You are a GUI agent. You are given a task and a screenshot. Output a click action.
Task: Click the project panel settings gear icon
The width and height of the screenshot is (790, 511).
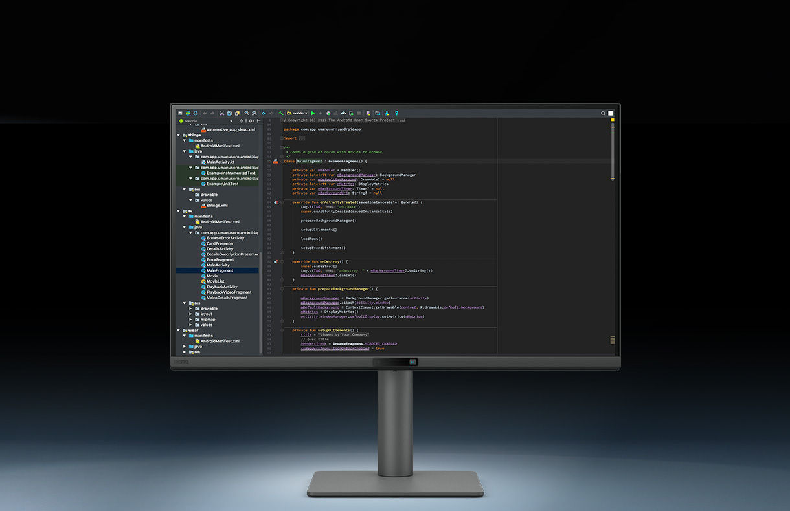[250, 121]
